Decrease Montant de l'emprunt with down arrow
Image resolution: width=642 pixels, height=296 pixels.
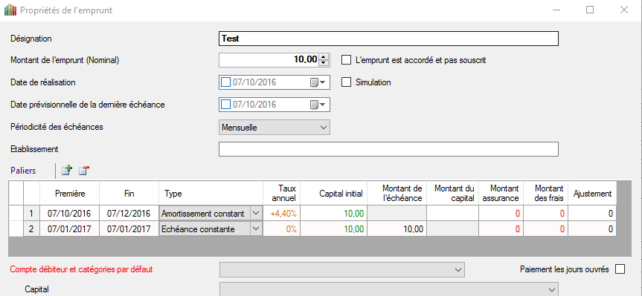324,62
